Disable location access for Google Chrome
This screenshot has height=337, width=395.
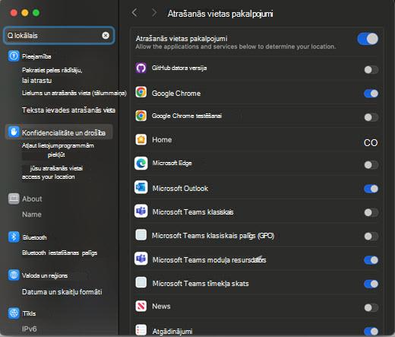coord(371,94)
